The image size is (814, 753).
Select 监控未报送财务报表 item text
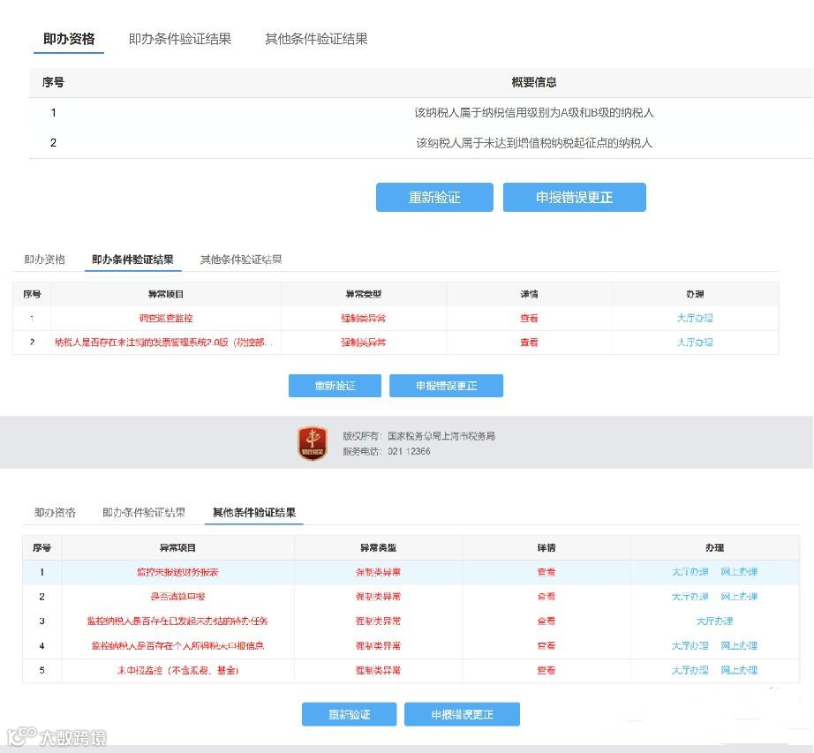177,572
